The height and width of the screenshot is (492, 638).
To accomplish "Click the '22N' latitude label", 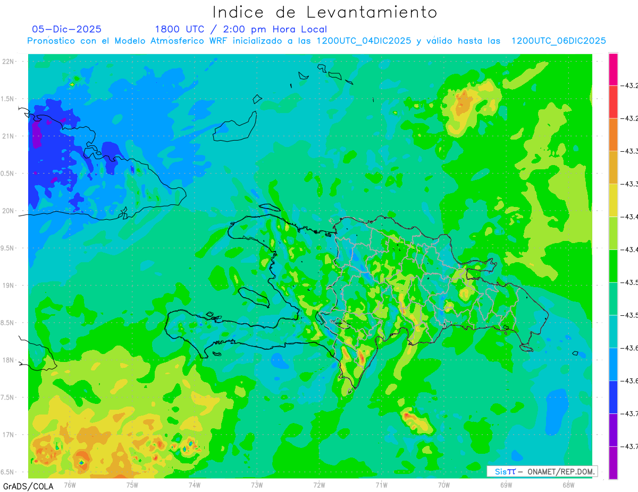I will click(9, 62).
